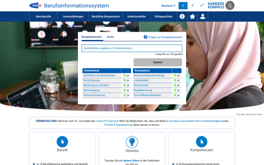
Task: Add Büroreinigung with plus icon
Action: pos(125,90)
